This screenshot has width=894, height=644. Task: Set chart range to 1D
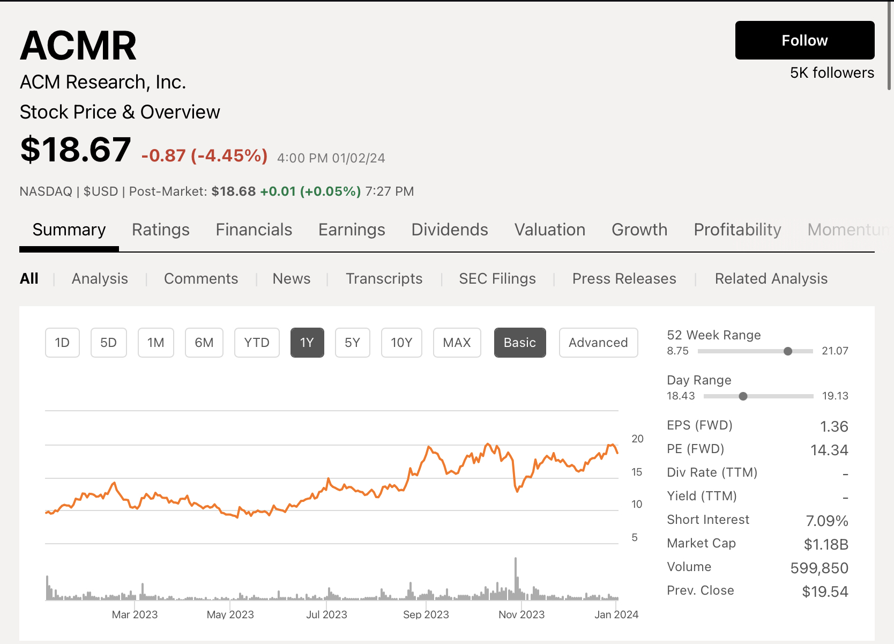[x=62, y=343]
